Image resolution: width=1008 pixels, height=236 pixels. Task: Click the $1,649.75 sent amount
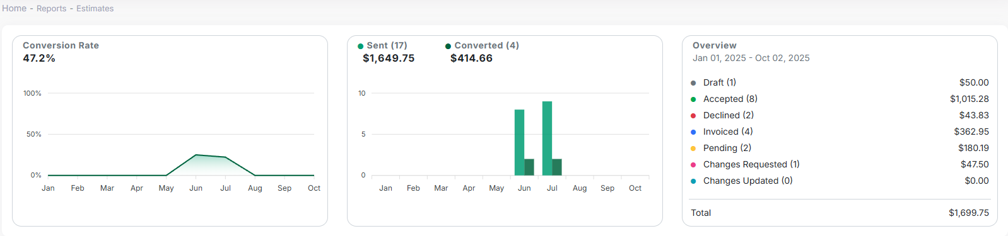(x=389, y=58)
